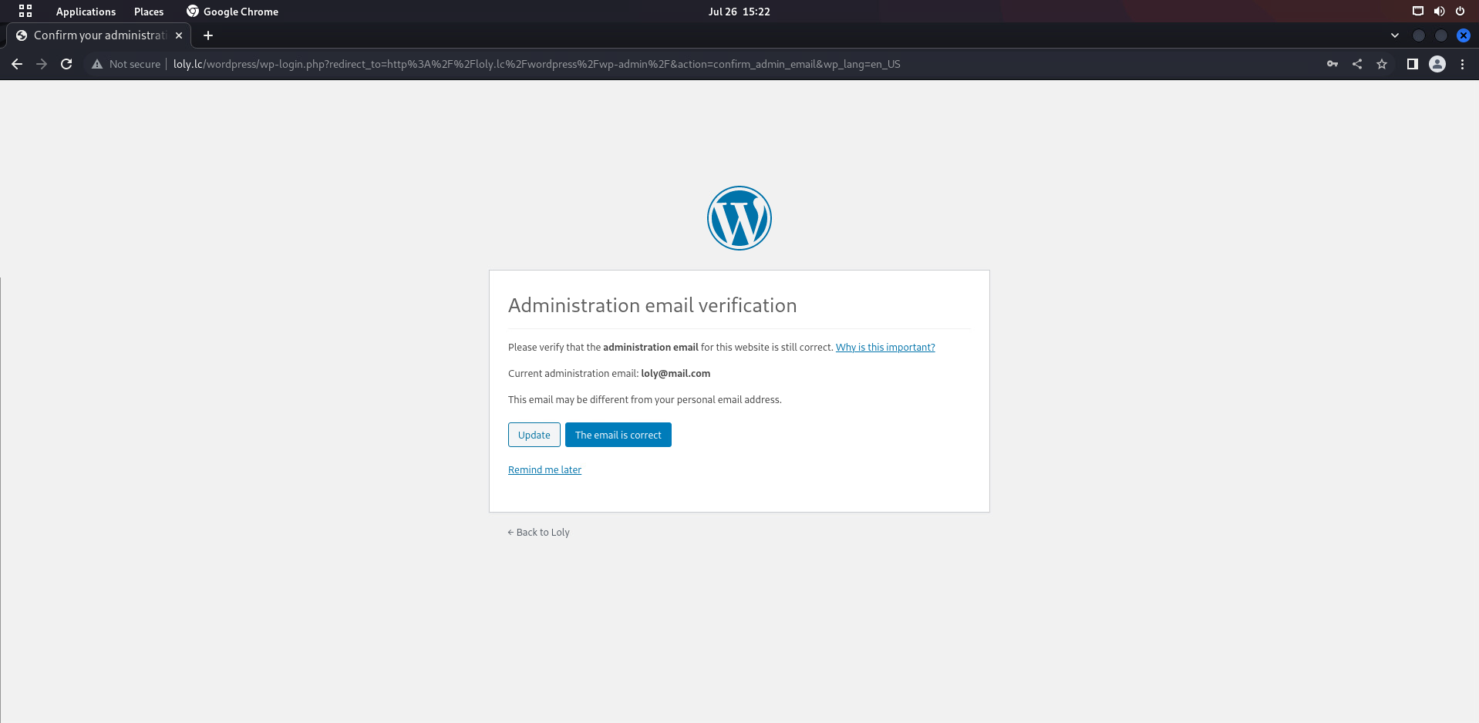The width and height of the screenshot is (1479, 723).
Task: Select the Confirm your administration tab
Action: [99, 35]
